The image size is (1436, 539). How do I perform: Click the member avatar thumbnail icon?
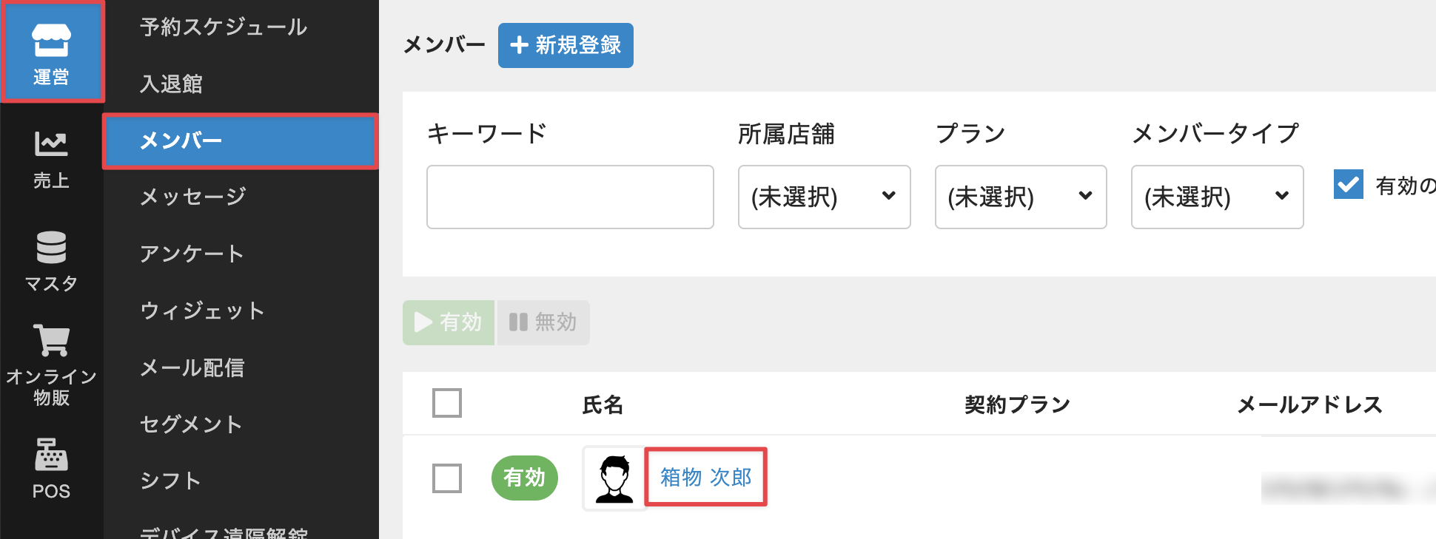(614, 478)
